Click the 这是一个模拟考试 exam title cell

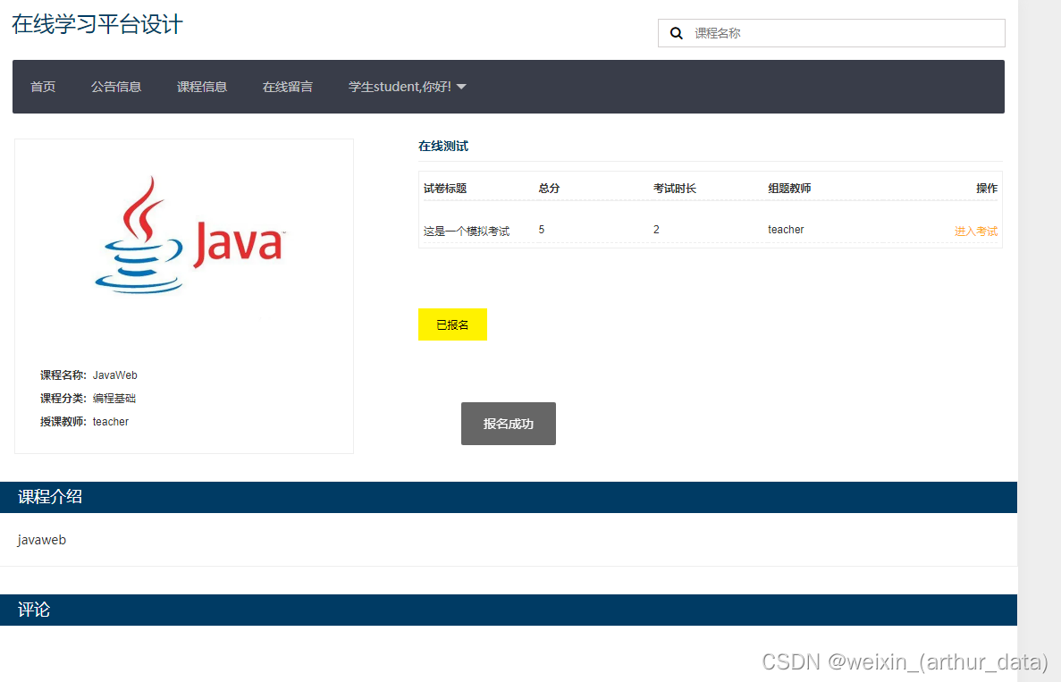coord(467,231)
